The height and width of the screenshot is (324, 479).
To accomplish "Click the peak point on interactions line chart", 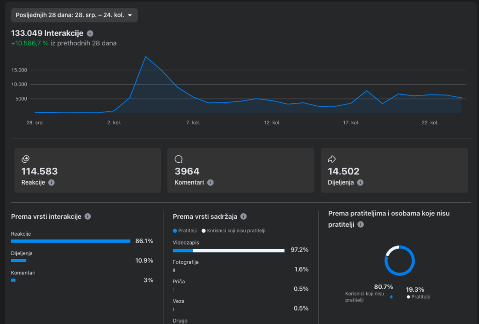I will (146, 57).
